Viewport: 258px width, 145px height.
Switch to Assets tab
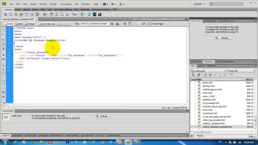(201, 66)
